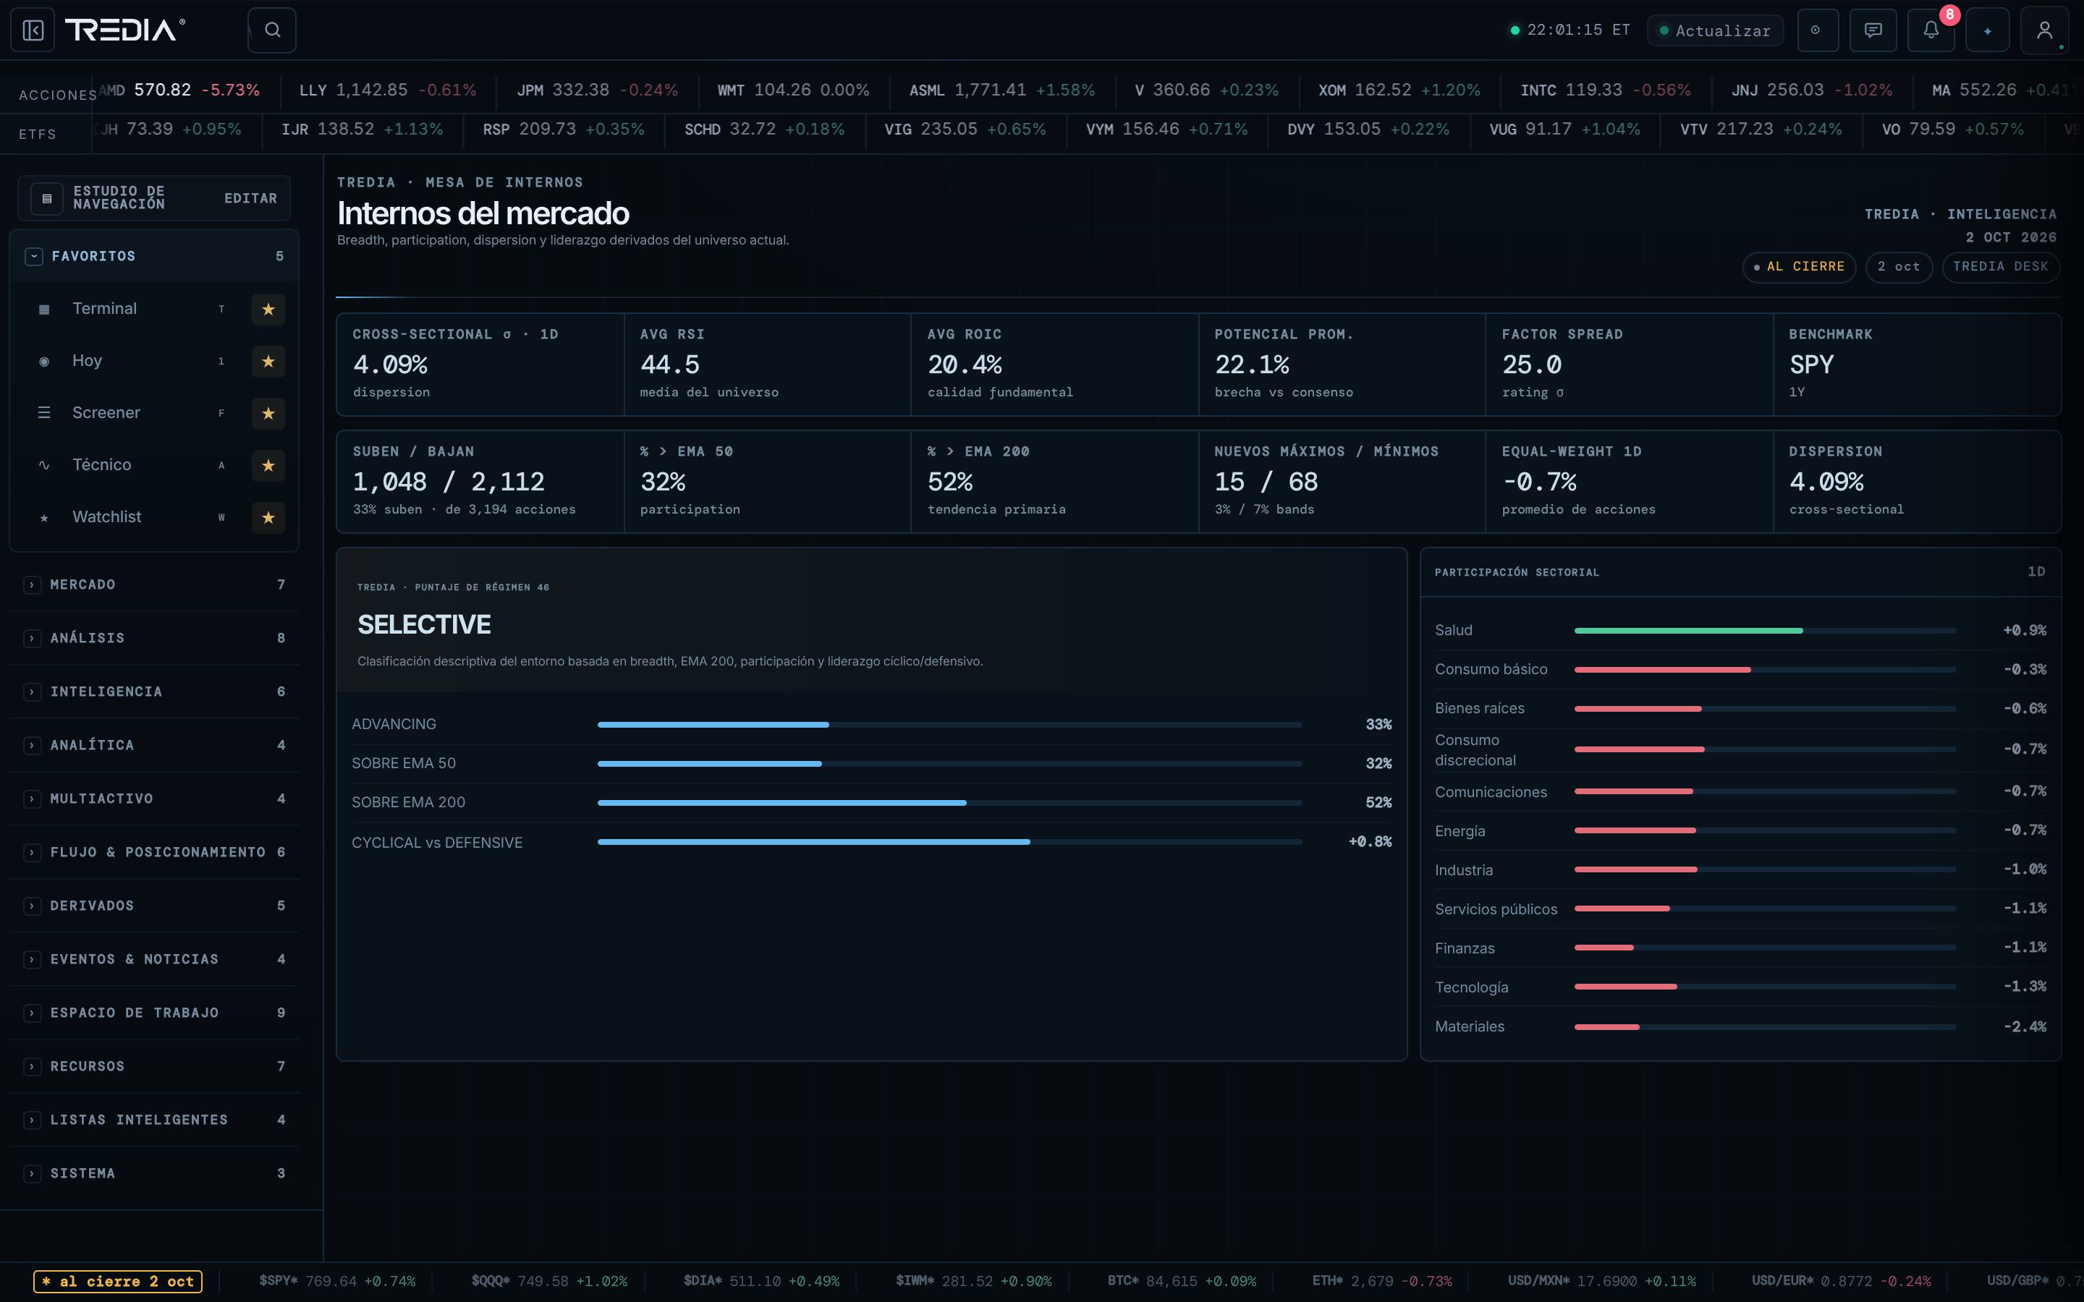The height and width of the screenshot is (1302, 2084).
Task: Unstar Watchlist from favorites
Action: point(268,517)
